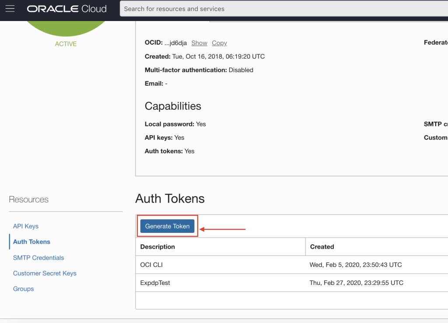Screen dimensions: 448x323
Task: Click the Oracle Cloud logo
Action: click(66, 9)
